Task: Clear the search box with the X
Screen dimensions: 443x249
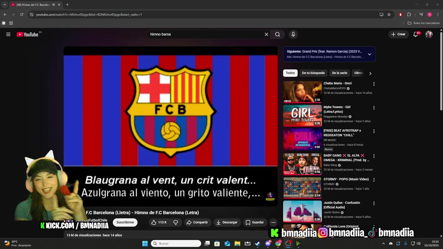Action: coord(266,34)
